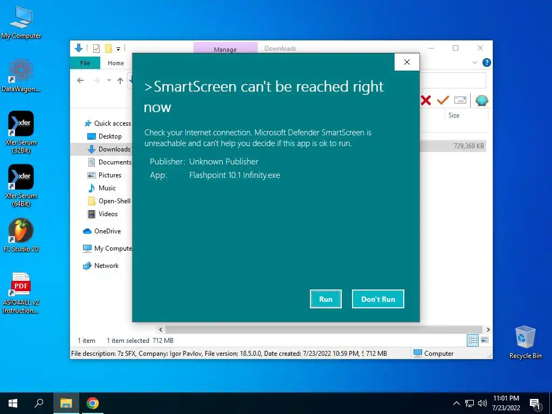Click the Properties checkmark icon in title bar
This screenshot has width=552, height=414.
[x=96, y=49]
